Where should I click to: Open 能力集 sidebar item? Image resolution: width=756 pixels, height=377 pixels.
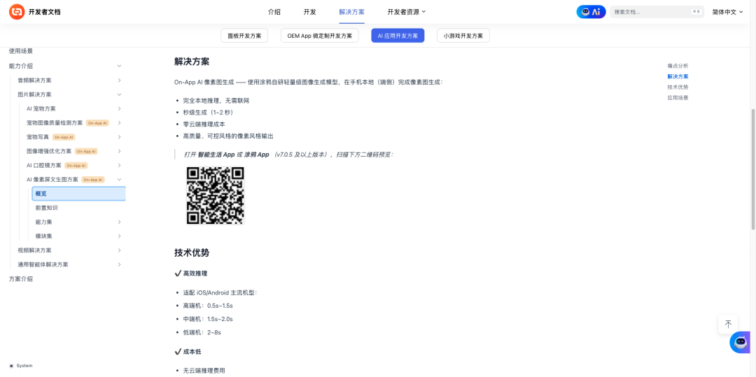coord(43,222)
